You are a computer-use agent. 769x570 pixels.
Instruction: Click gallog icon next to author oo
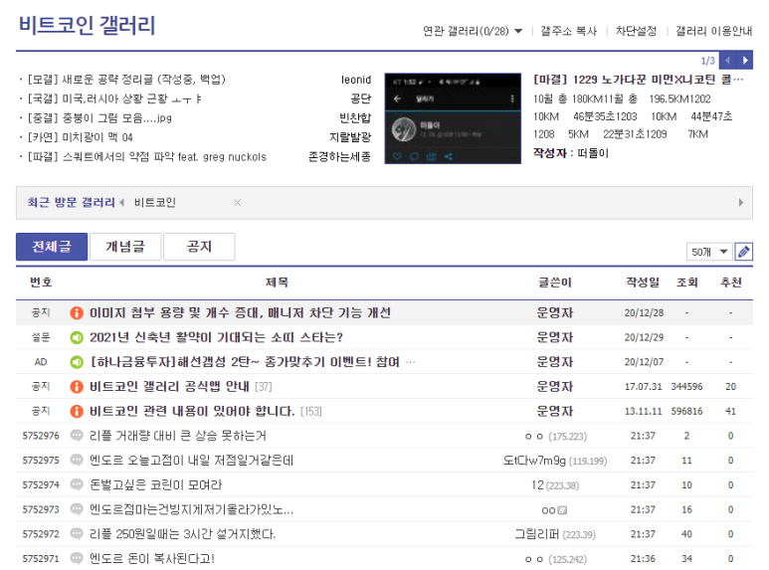pos(562,510)
